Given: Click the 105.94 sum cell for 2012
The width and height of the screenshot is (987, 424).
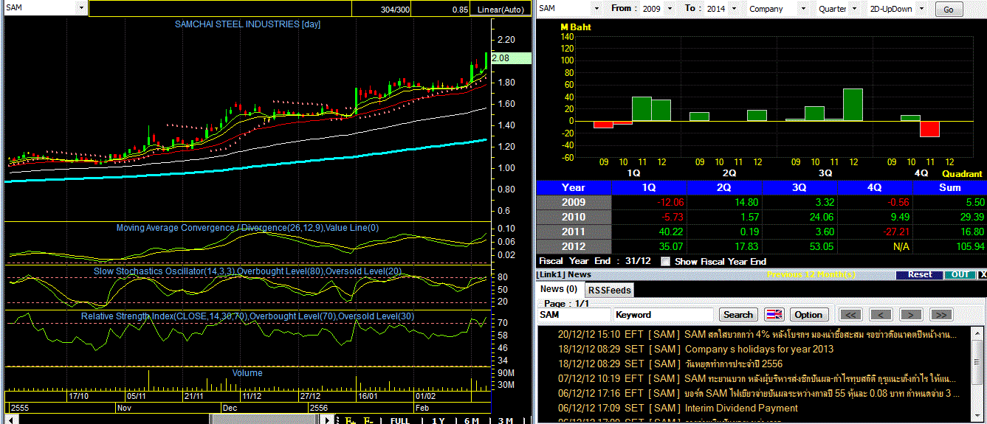Looking at the screenshot, I should [x=949, y=246].
